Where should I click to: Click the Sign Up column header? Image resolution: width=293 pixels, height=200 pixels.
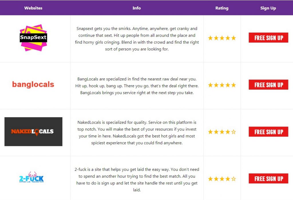click(x=268, y=8)
